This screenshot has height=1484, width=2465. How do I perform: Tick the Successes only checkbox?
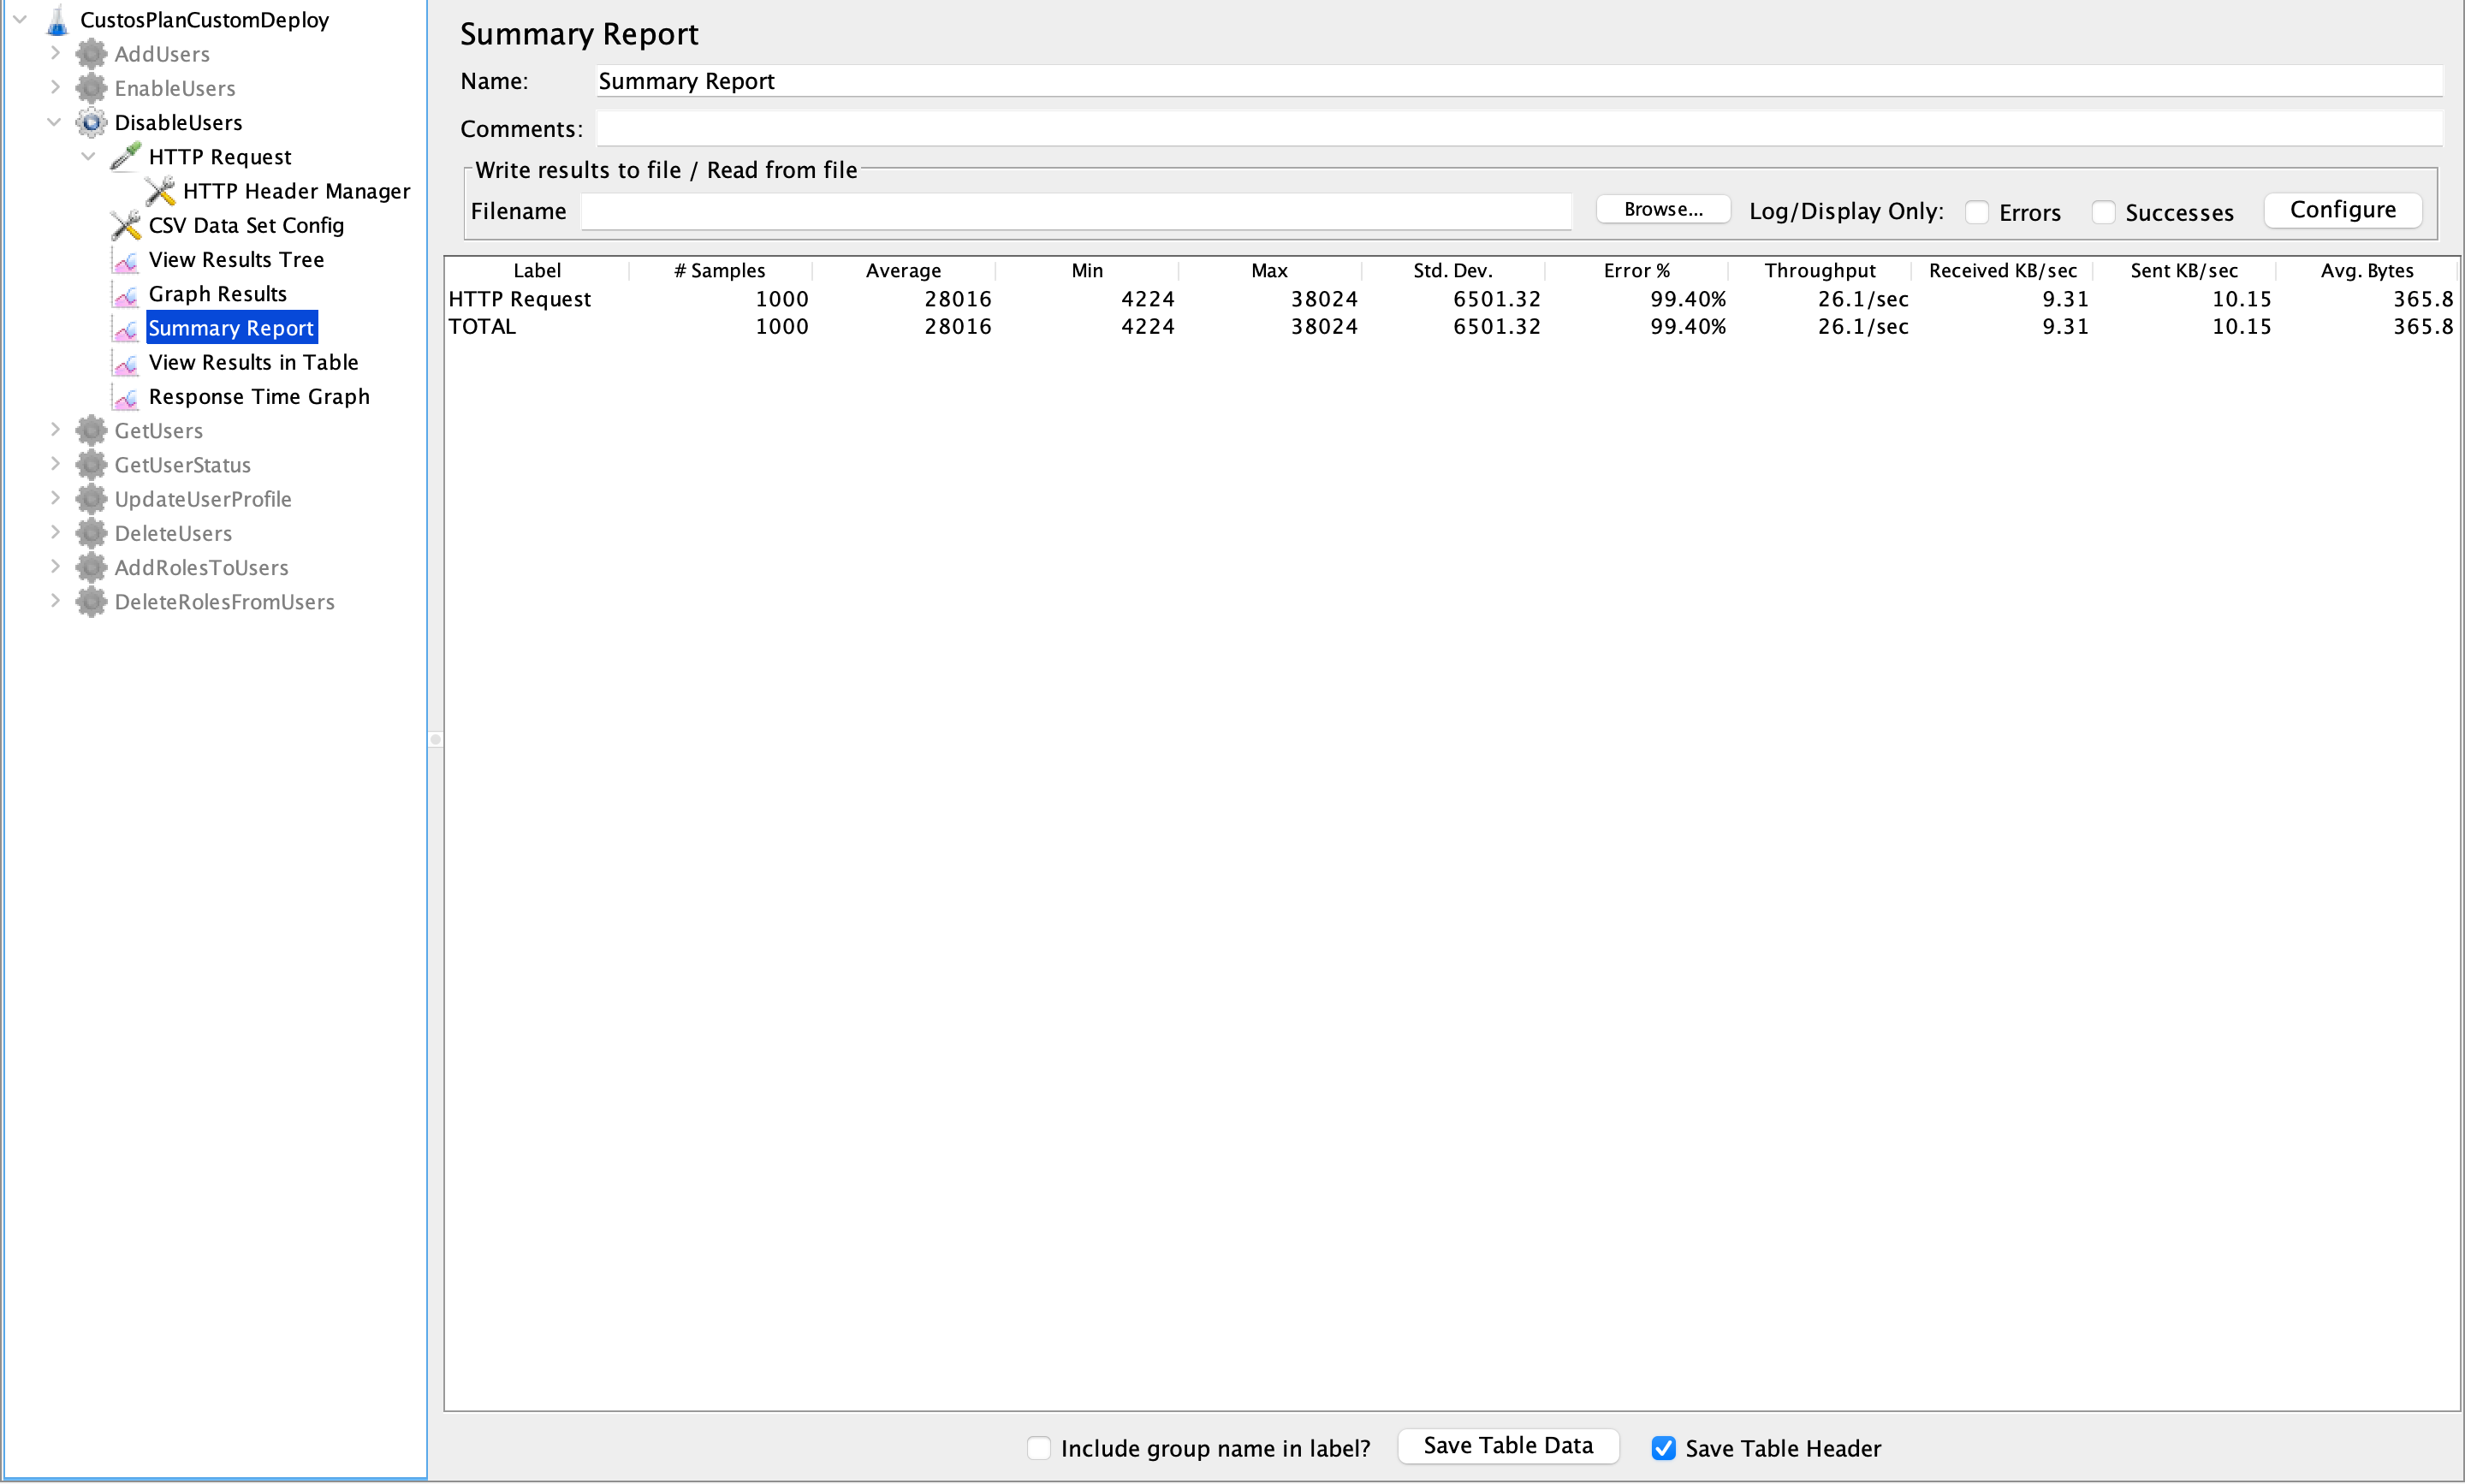[2103, 212]
